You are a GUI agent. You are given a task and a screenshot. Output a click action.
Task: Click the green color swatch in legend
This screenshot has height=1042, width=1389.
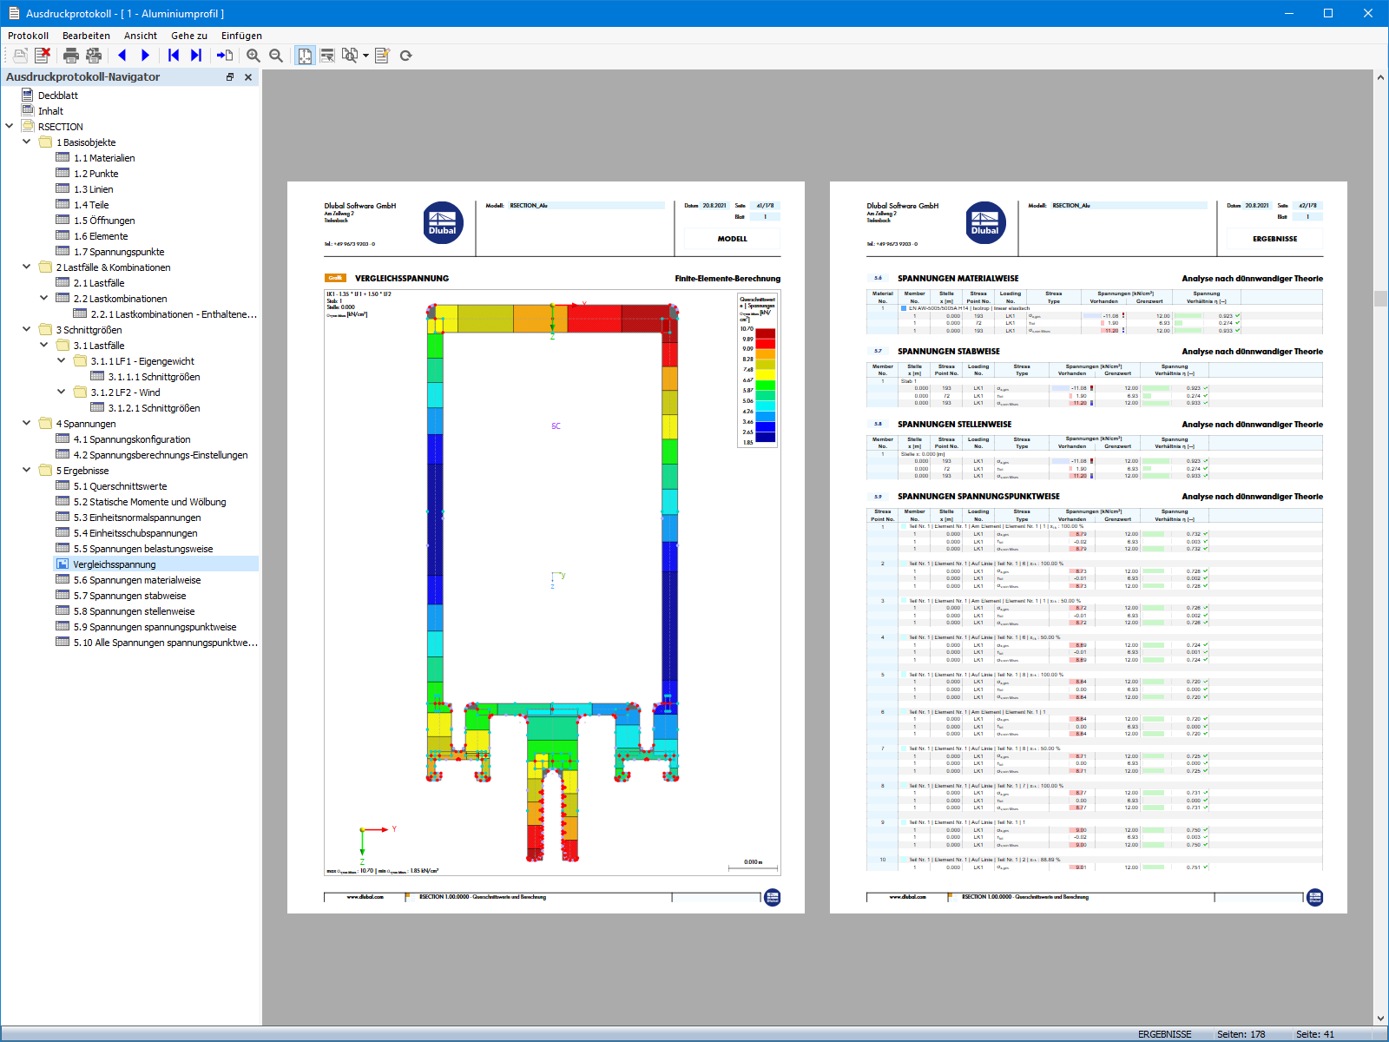(x=765, y=386)
